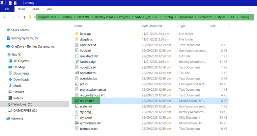
Task: Select the style.xml file icon
Action: click(x=76, y=117)
